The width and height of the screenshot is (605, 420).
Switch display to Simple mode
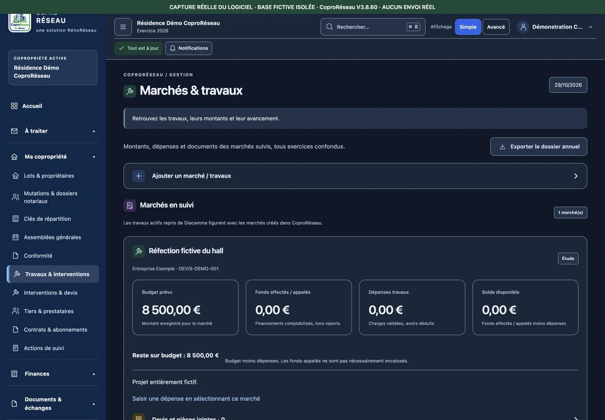pos(468,27)
